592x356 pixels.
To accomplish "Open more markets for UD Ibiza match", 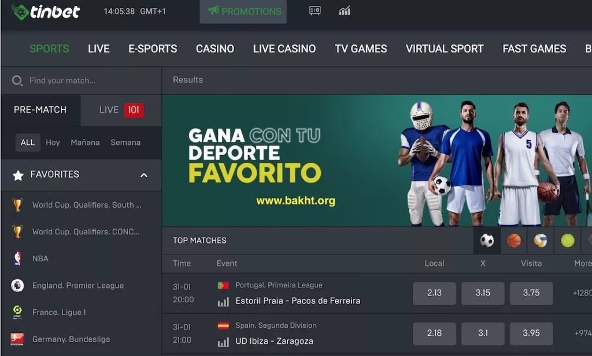I will [x=583, y=333].
